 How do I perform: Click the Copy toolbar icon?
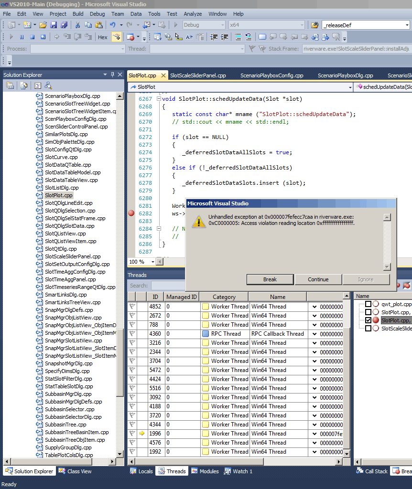point(88,25)
